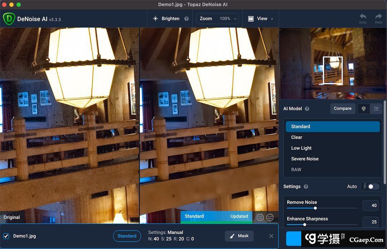Click the Remove Noise slider handle
Screen dimensions: 387x249
315,208
